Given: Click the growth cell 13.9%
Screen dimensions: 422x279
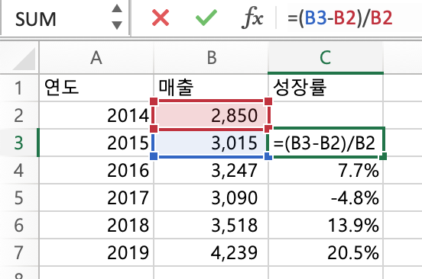Looking at the screenshot, I should coord(326,225).
